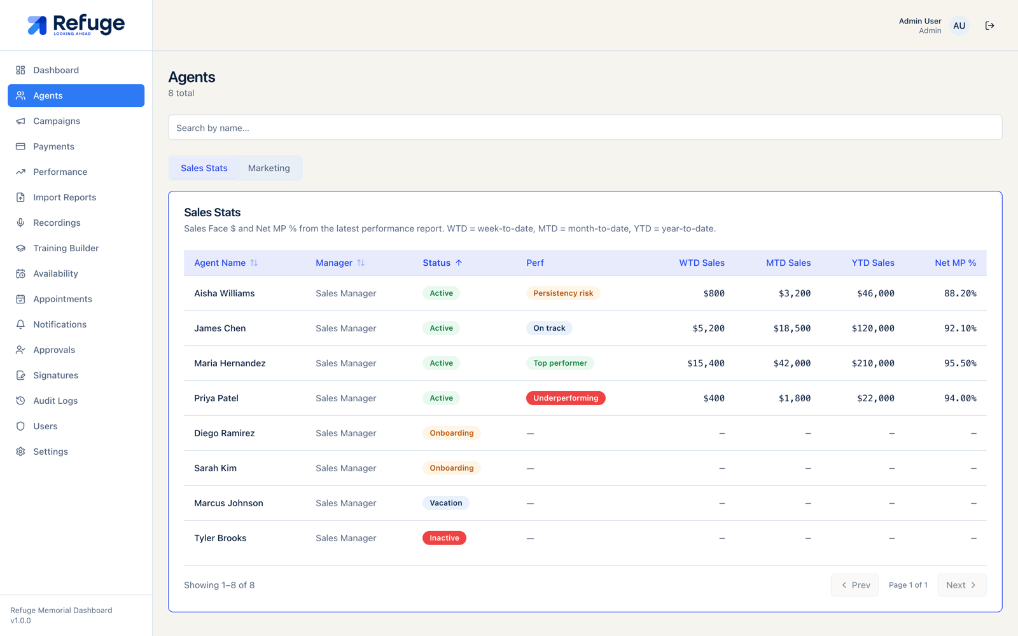
Task: Click the Users shield icon
Action: point(20,426)
